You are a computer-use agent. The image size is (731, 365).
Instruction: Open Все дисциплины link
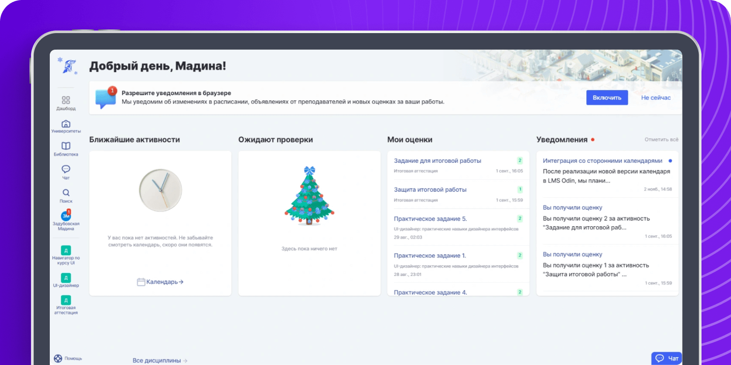[160, 360]
